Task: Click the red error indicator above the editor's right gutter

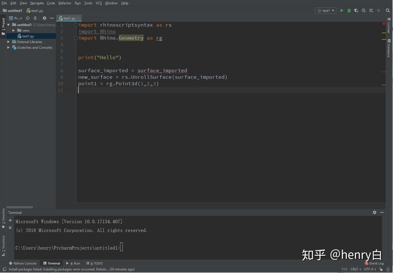Action: tap(384, 24)
